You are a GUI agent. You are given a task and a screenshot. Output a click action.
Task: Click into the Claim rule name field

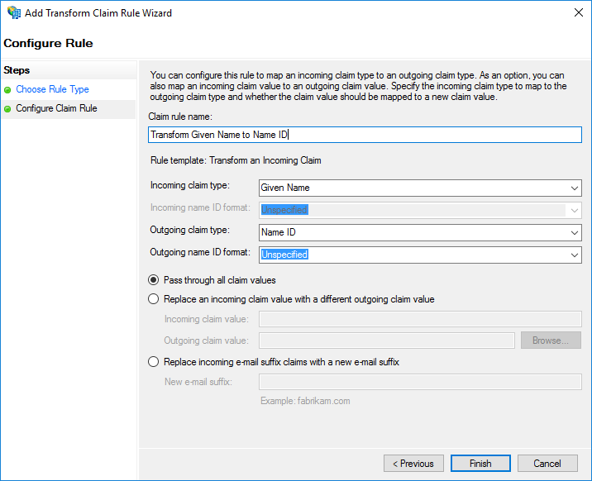click(365, 135)
